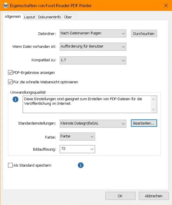Viewport: 172px width, 205px height.
Task: Open the Dokumentinfo tab
Action: 49,17
